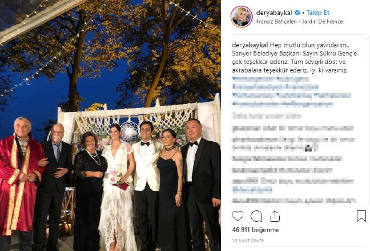This screenshot has width=370, height=251.
Task: Click the first blurred hashtag line in caption
Action: click(x=271, y=79)
